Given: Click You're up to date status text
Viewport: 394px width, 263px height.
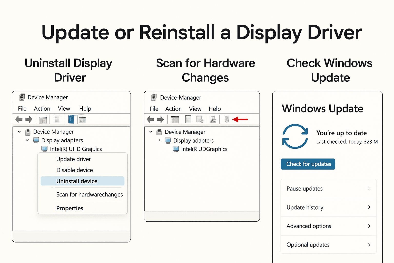Looking at the screenshot, I should point(341,133).
